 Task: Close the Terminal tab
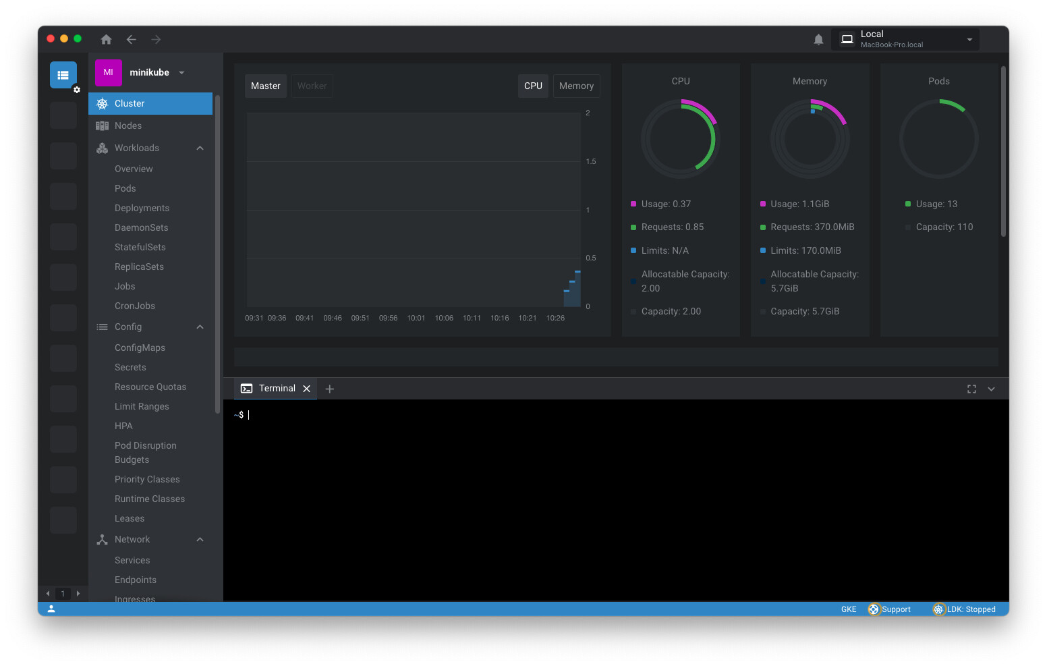click(x=307, y=389)
